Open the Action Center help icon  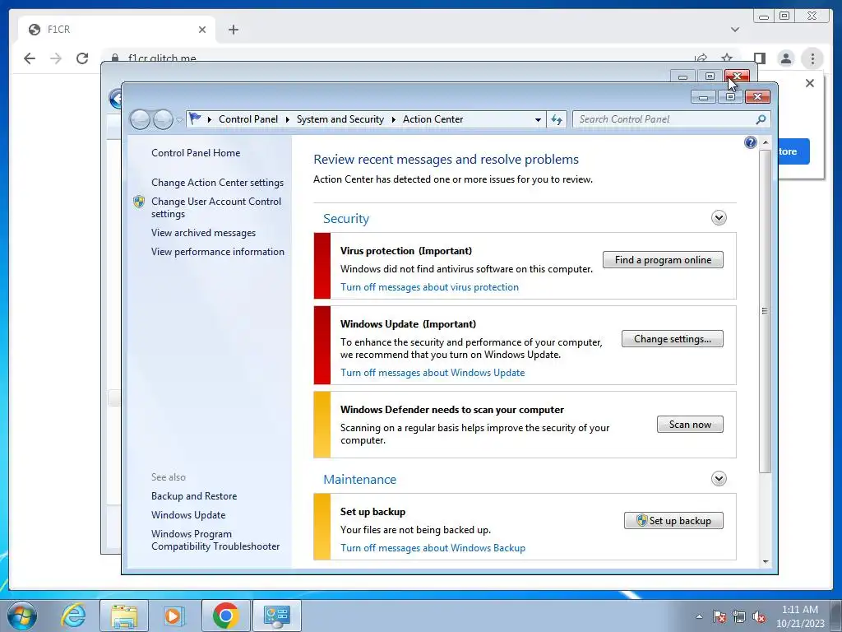point(750,142)
